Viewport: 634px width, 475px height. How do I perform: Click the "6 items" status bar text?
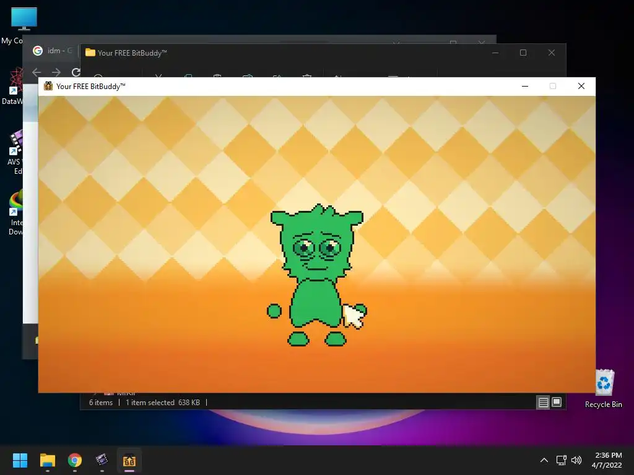(x=101, y=402)
